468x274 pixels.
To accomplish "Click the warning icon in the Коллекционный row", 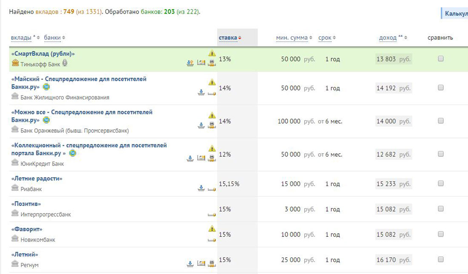I will (x=212, y=148).
